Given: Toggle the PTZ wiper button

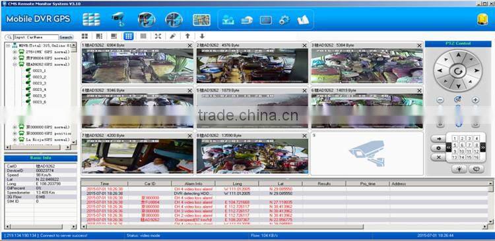Looking at the screenshot, I should click(x=476, y=169).
